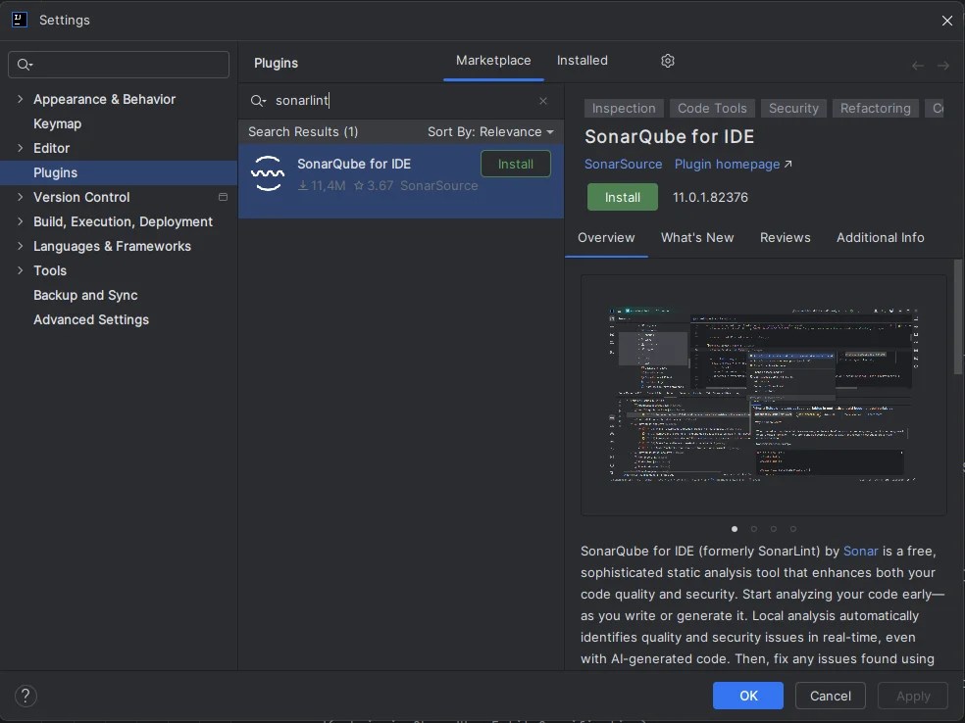
Task: Click the plugins settings gear icon
Action: tap(668, 61)
